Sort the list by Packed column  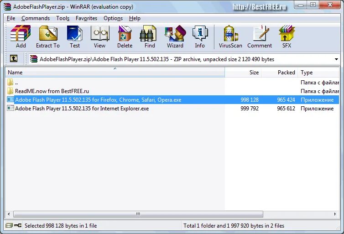click(x=279, y=73)
